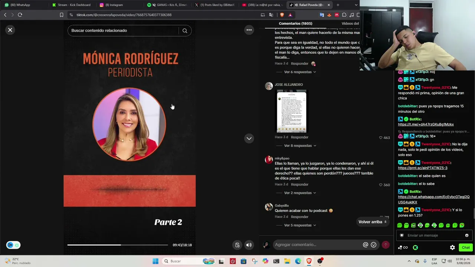Open image attached in JOSE ALEJANDRO's comment
This screenshot has height=267, width=475.
pos(292,111)
